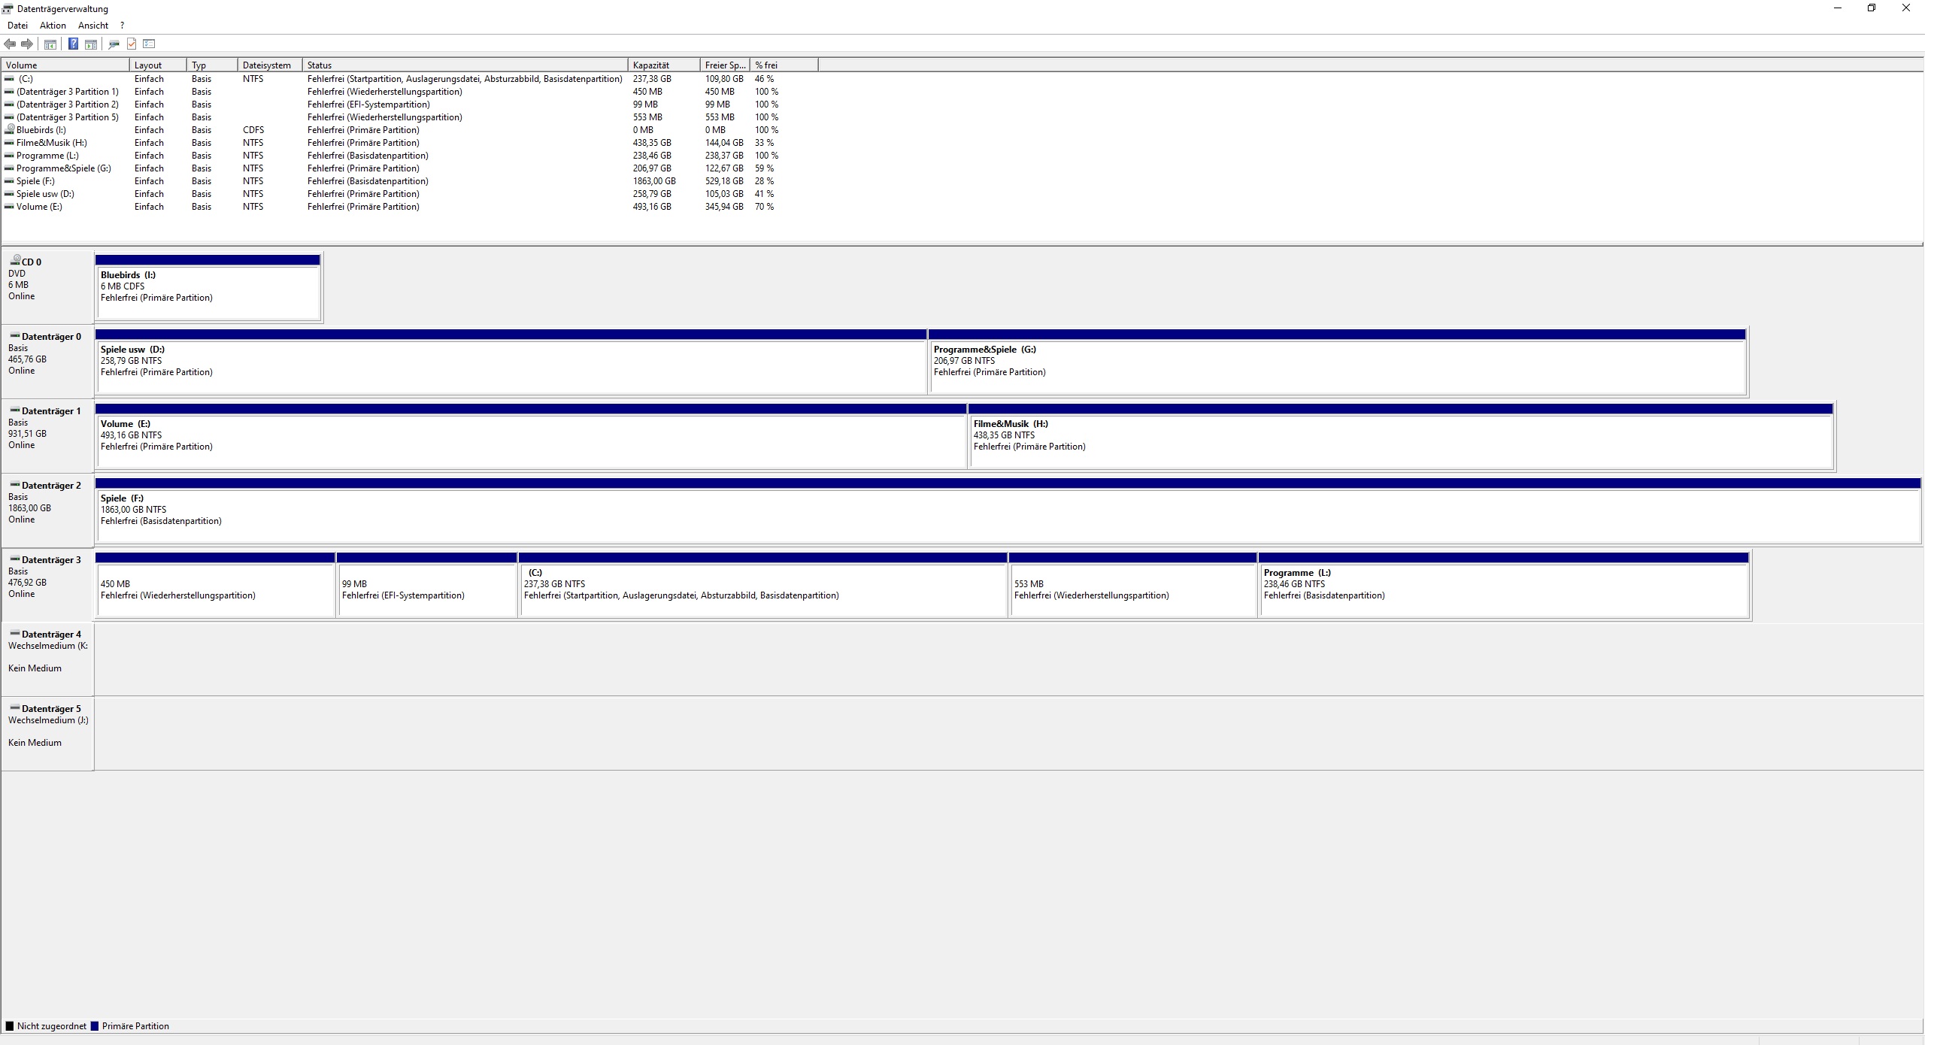Image resolution: width=1934 pixels, height=1045 pixels.
Task: Open the Ansicht menu
Action: point(93,26)
